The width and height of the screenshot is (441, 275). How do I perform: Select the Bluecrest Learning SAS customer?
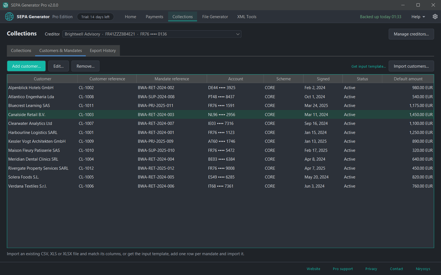point(29,106)
